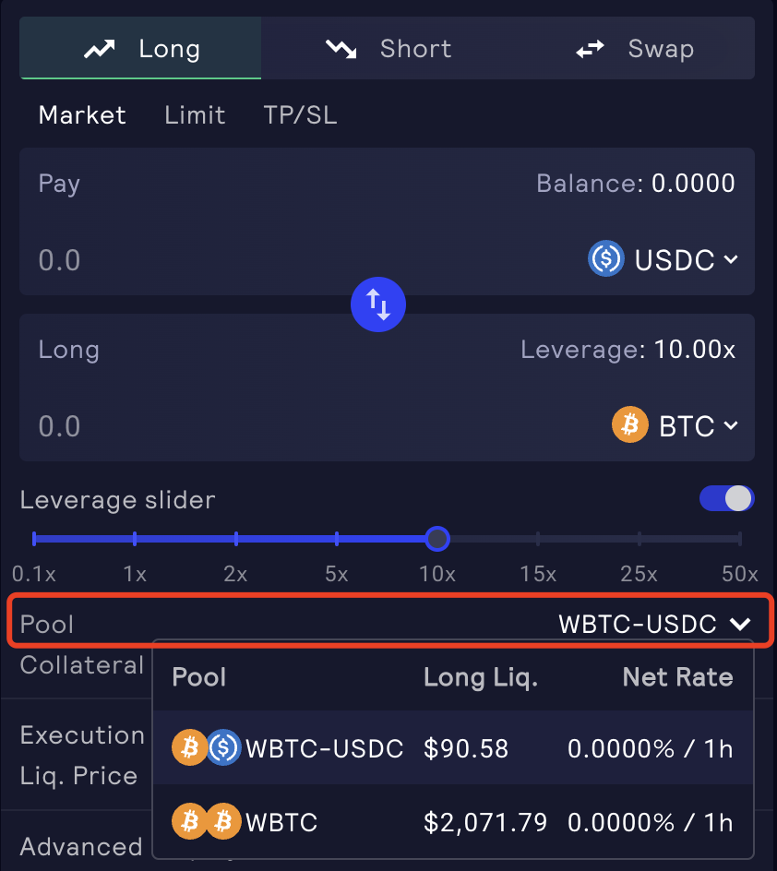The image size is (777, 871).
Task: Click the swap pay and long tokens icon
Action: coord(378,304)
